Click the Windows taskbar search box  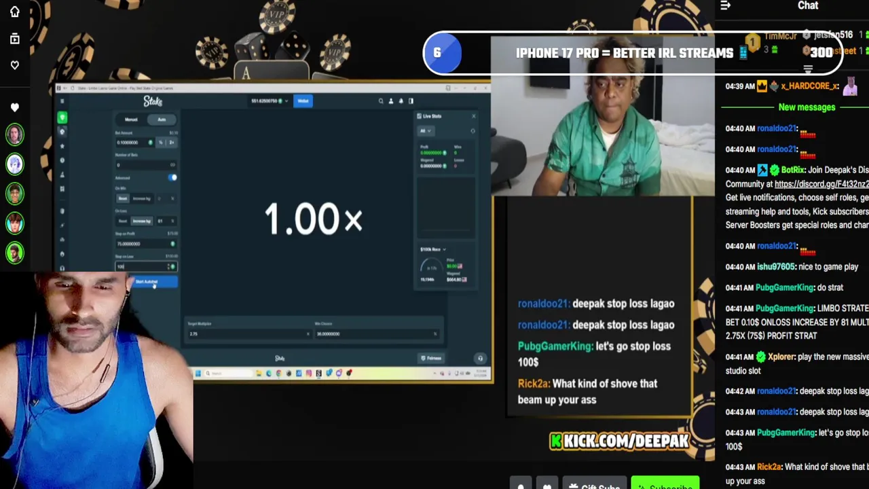coord(227,373)
